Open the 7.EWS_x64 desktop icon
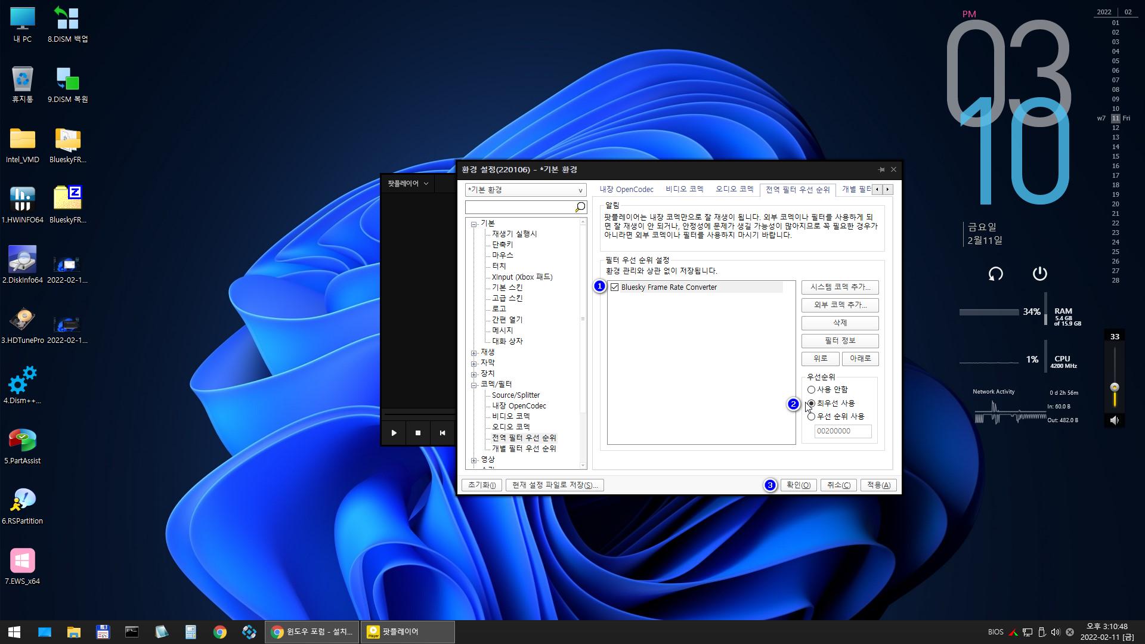1145x644 pixels. [x=23, y=566]
